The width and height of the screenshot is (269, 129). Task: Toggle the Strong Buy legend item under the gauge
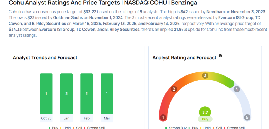click(176, 128)
